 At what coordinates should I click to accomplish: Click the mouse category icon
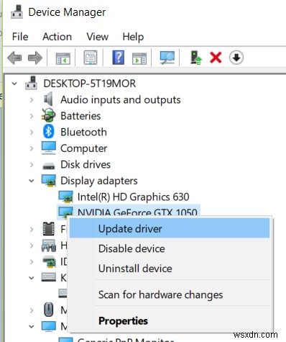(x=49, y=310)
